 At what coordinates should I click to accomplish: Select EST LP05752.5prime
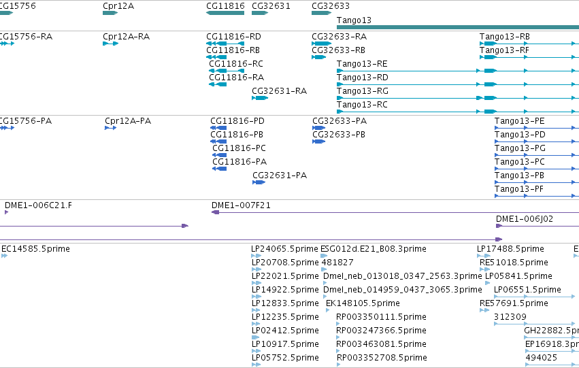(285, 358)
